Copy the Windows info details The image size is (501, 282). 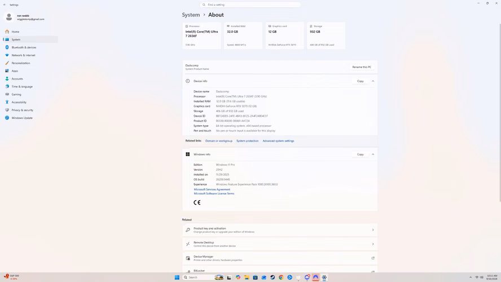pyautogui.click(x=361, y=154)
